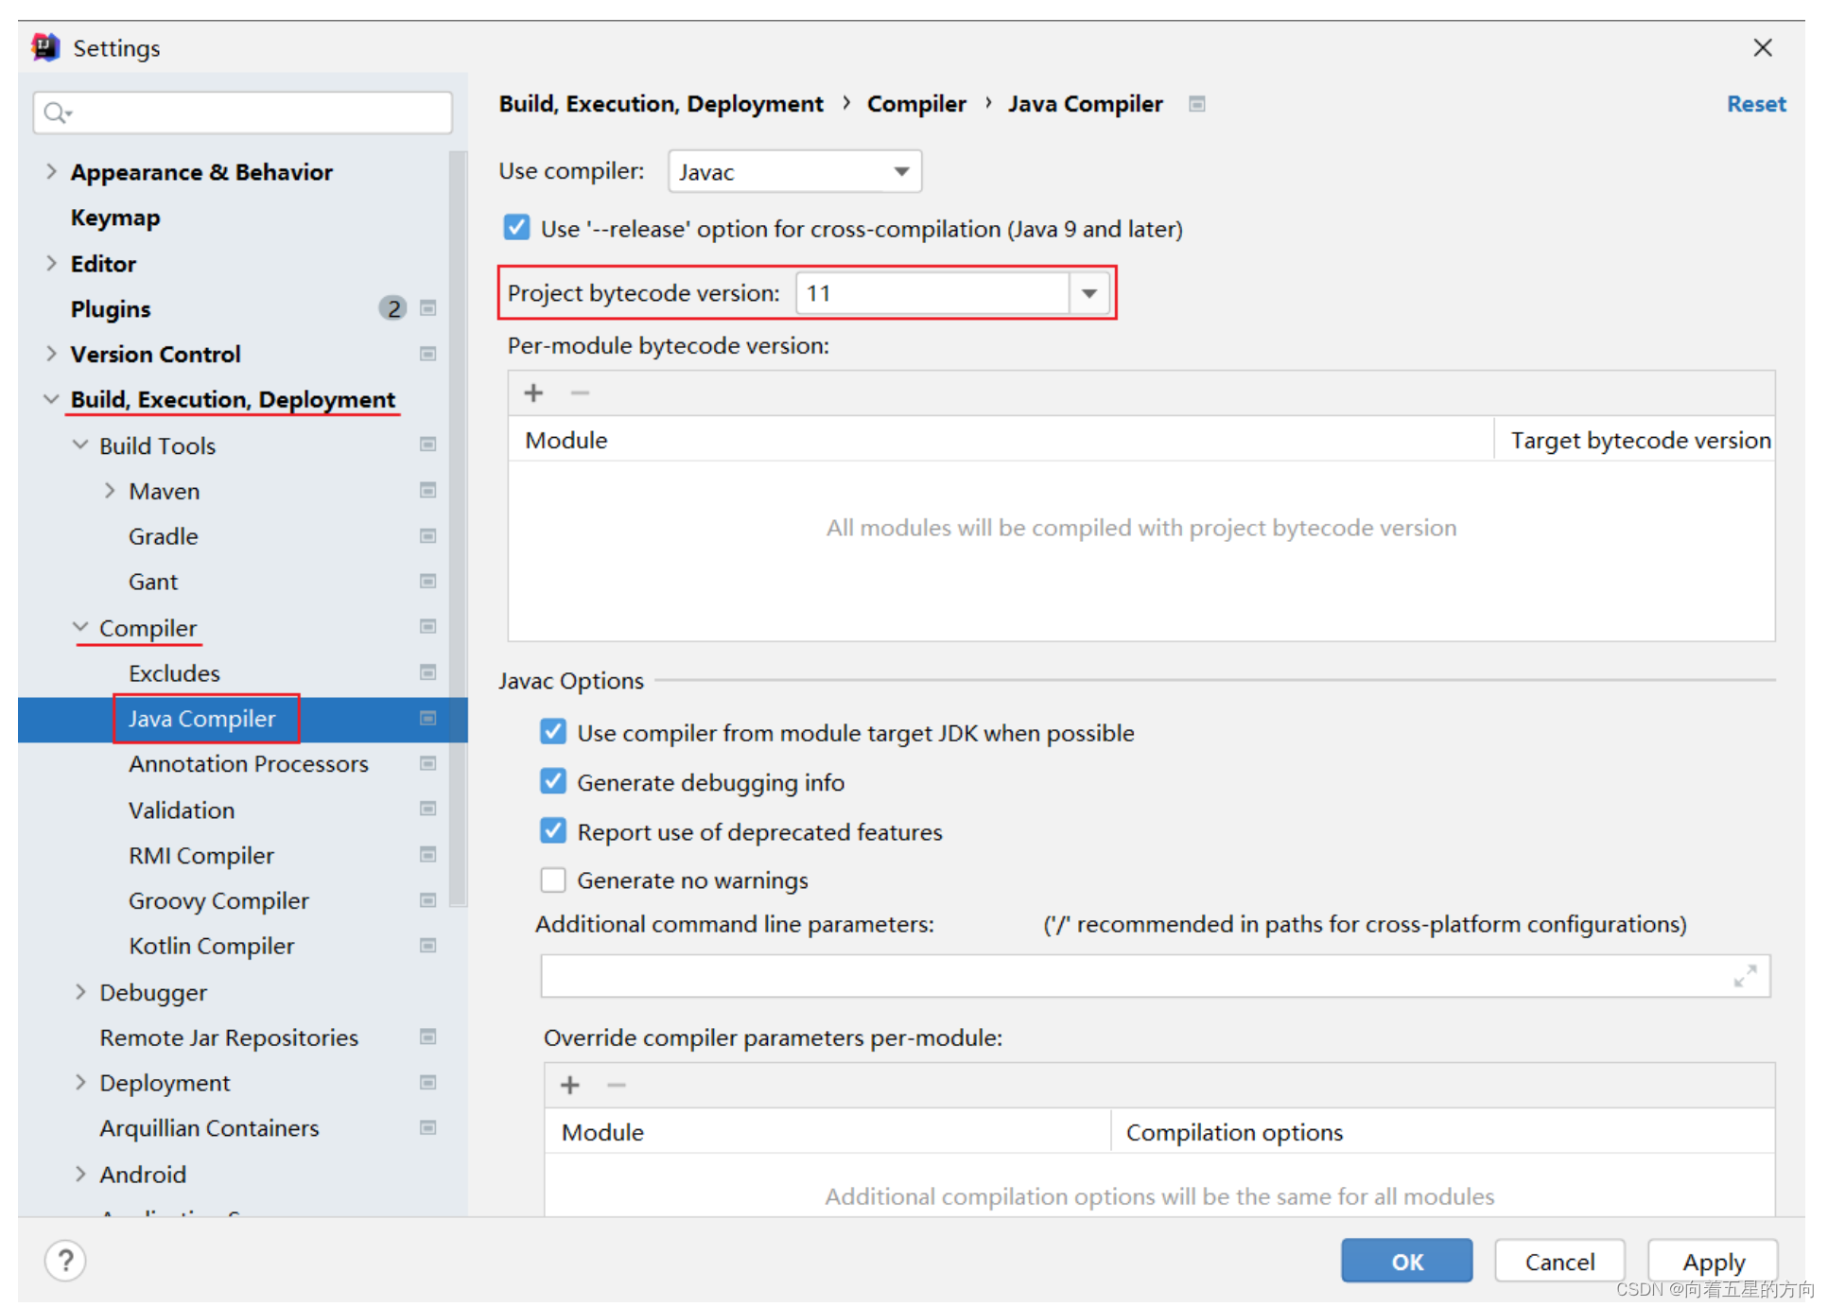Screen dimensions: 1828x1307
Task: Select Keymap in settings tree
Action: point(115,218)
